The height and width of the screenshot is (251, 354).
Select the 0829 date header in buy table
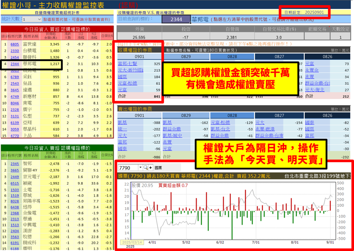click(186, 57)
